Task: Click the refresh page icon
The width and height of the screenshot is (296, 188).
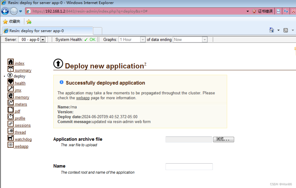Action: 286,11
